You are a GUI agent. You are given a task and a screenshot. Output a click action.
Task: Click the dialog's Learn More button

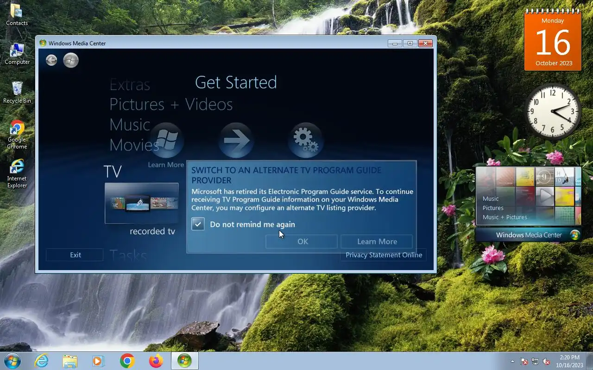tap(377, 241)
